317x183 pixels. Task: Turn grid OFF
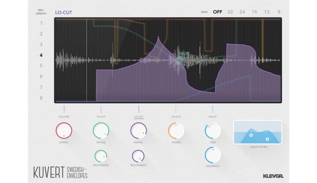218,12
